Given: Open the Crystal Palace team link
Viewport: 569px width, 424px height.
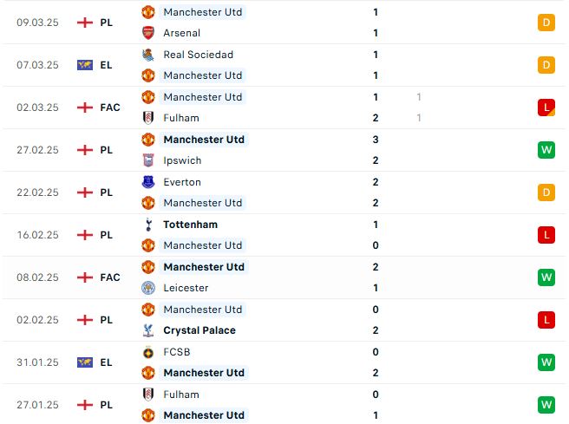Looking at the screenshot, I should [199, 330].
